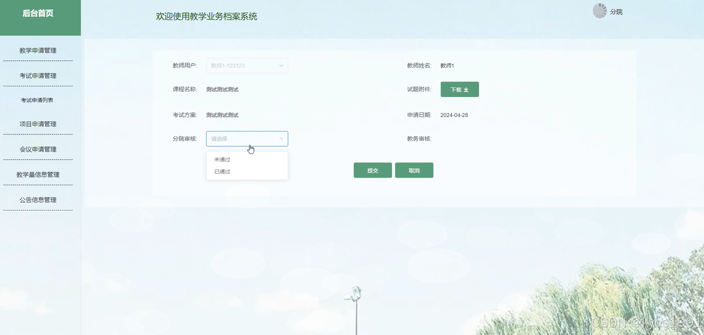Click the 分院审核 请选择 dropdown field
Screen dimensions: 704x335
pyautogui.click(x=247, y=139)
